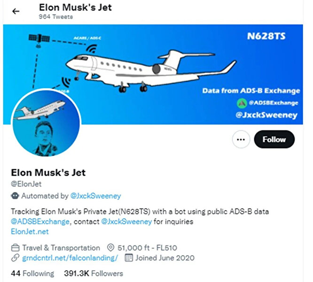Select the Travel & Transportation category label
Screen dimensions: 313x282
(x=61, y=248)
